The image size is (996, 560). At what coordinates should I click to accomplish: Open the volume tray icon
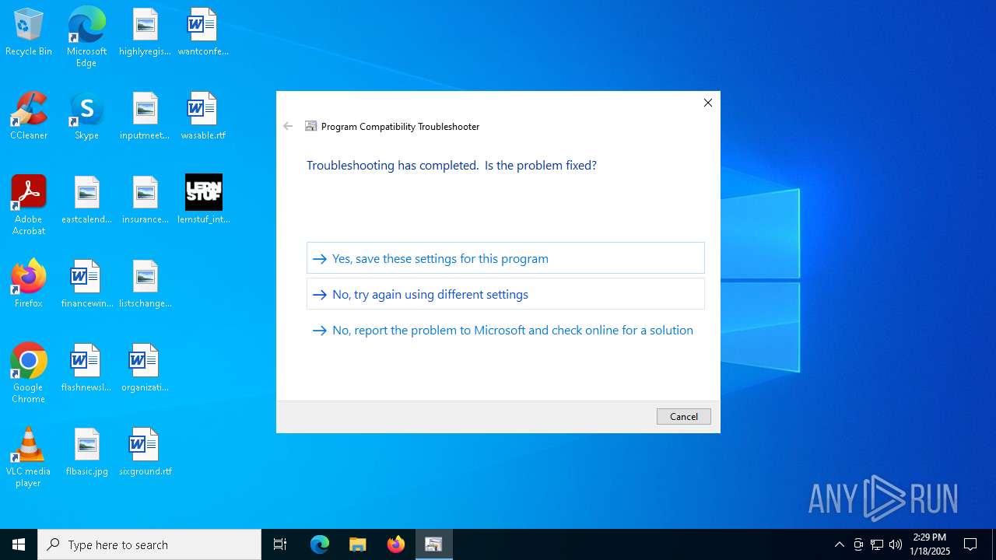(896, 544)
